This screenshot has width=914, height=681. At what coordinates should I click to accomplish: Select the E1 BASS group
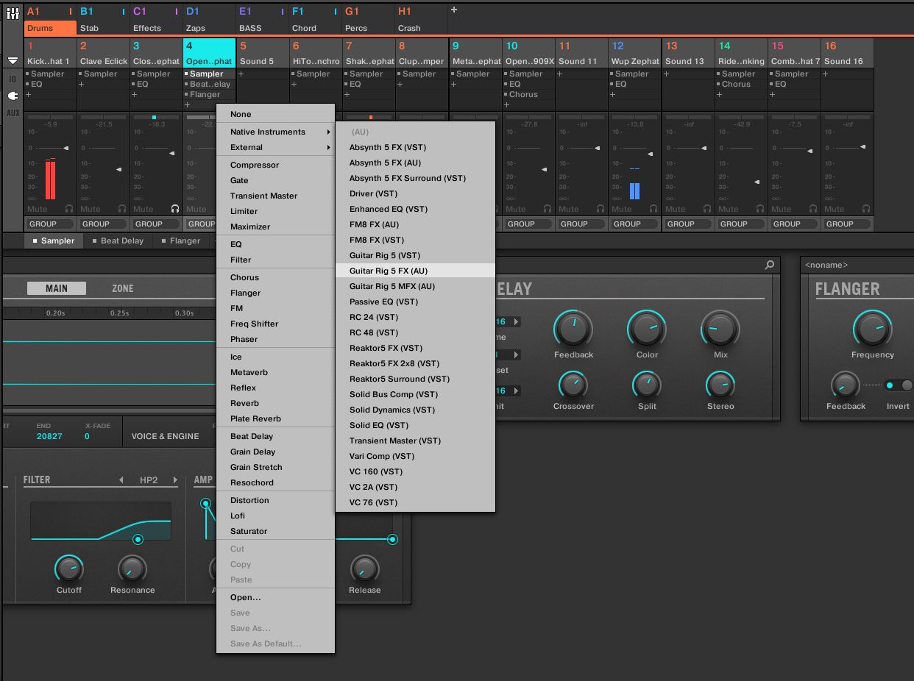(261, 19)
